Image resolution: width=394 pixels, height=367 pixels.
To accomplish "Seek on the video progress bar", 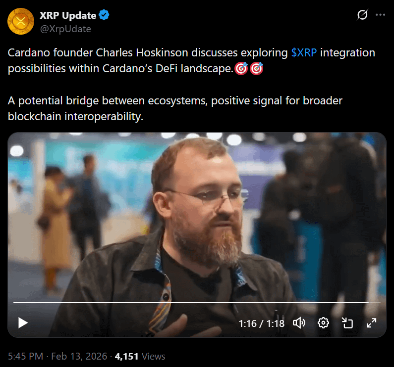I will [197, 303].
